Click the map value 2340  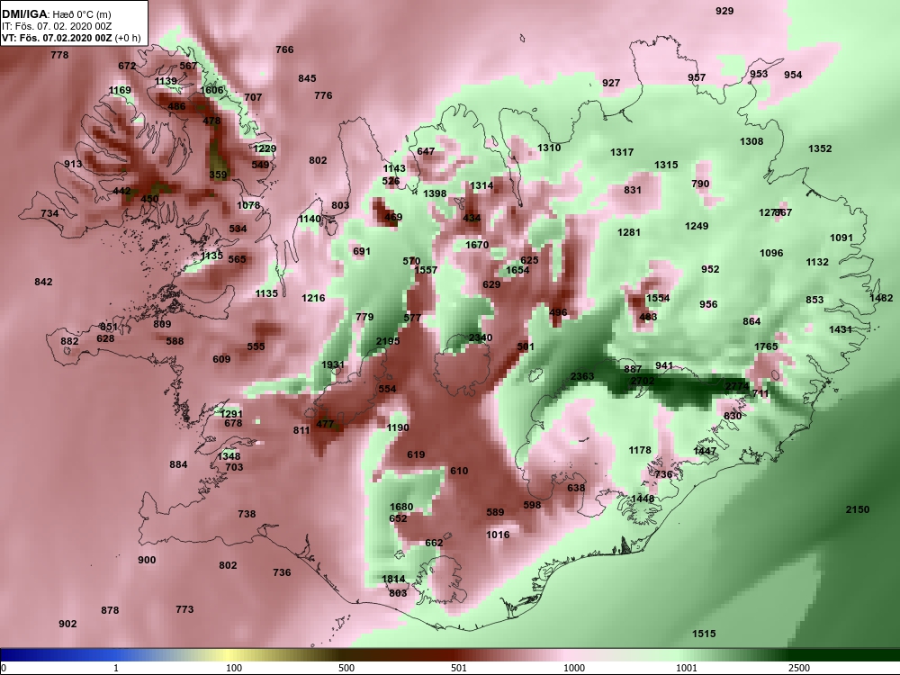click(481, 337)
